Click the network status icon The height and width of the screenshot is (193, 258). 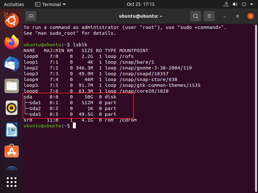(x=226, y=5)
